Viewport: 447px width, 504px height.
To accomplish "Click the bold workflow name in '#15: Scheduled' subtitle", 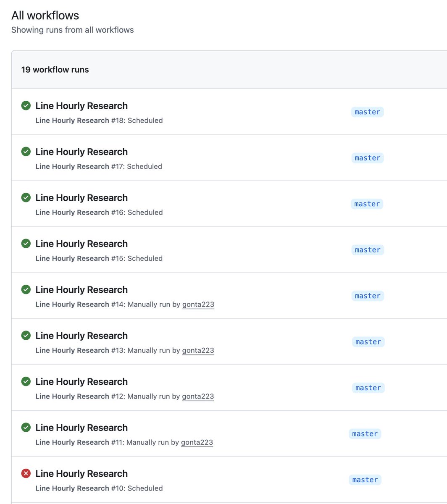I will pyautogui.click(x=72, y=258).
